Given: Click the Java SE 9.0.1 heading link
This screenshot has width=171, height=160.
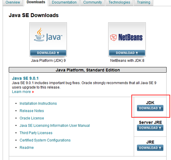Looking at the screenshot, I should coord(25,78).
